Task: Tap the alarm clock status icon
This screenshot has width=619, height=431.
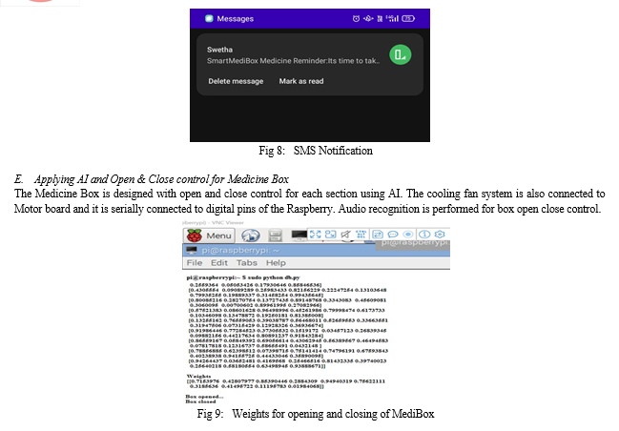Action: [x=356, y=17]
